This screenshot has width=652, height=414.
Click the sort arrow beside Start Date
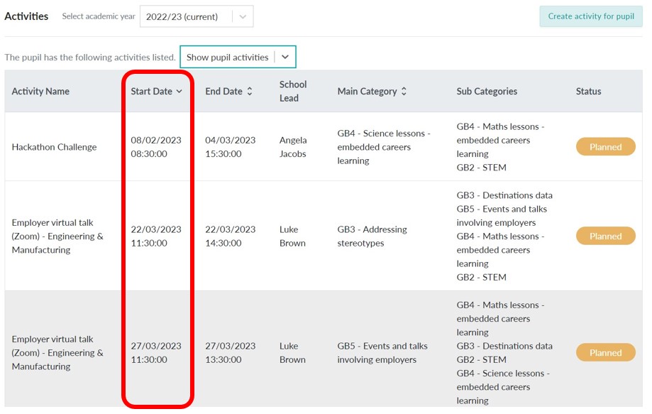pos(179,92)
